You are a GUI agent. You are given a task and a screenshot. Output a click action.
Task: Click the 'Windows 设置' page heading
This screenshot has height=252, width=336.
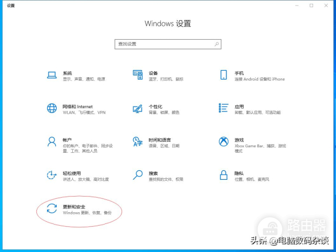coord(168,24)
